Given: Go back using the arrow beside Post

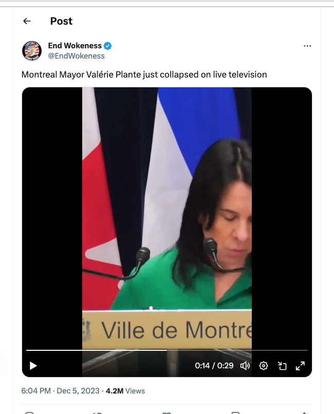Looking at the screenshot, I should [x=27, y=21].
